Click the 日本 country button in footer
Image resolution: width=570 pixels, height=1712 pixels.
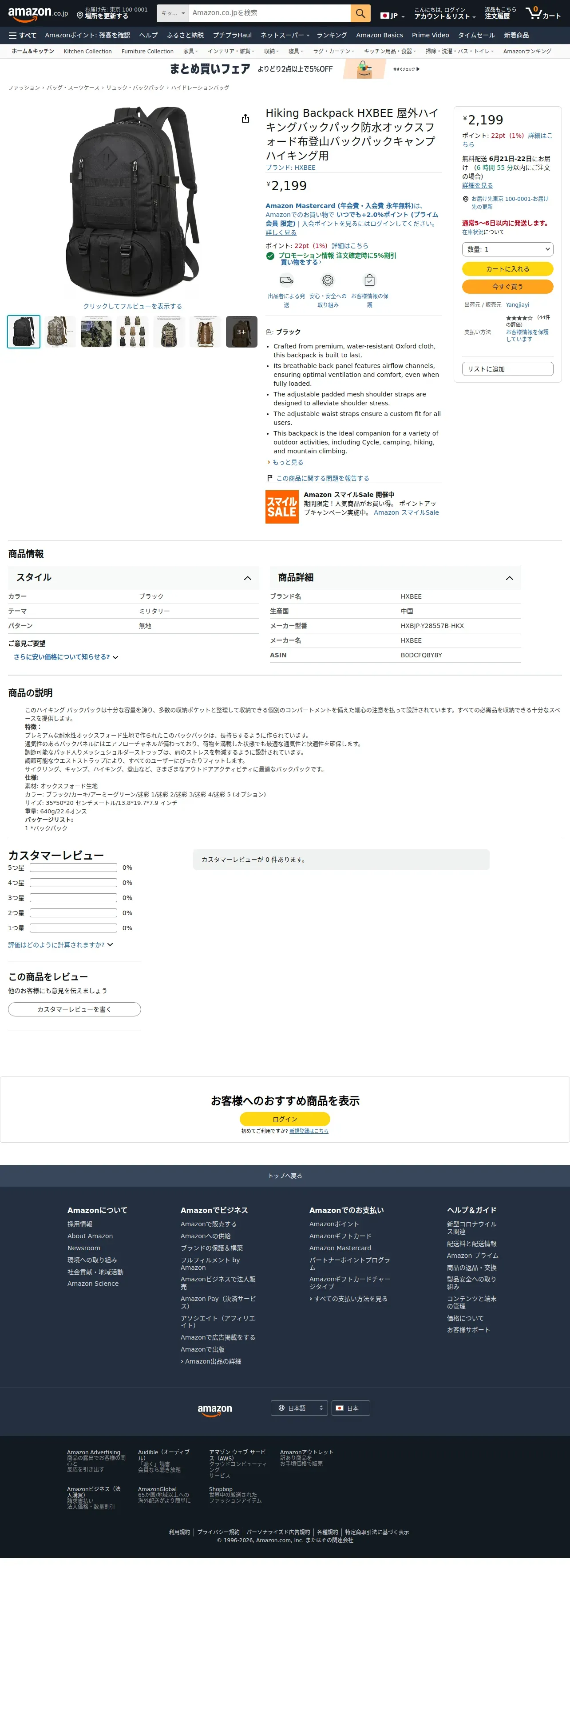coord(350,1408)
